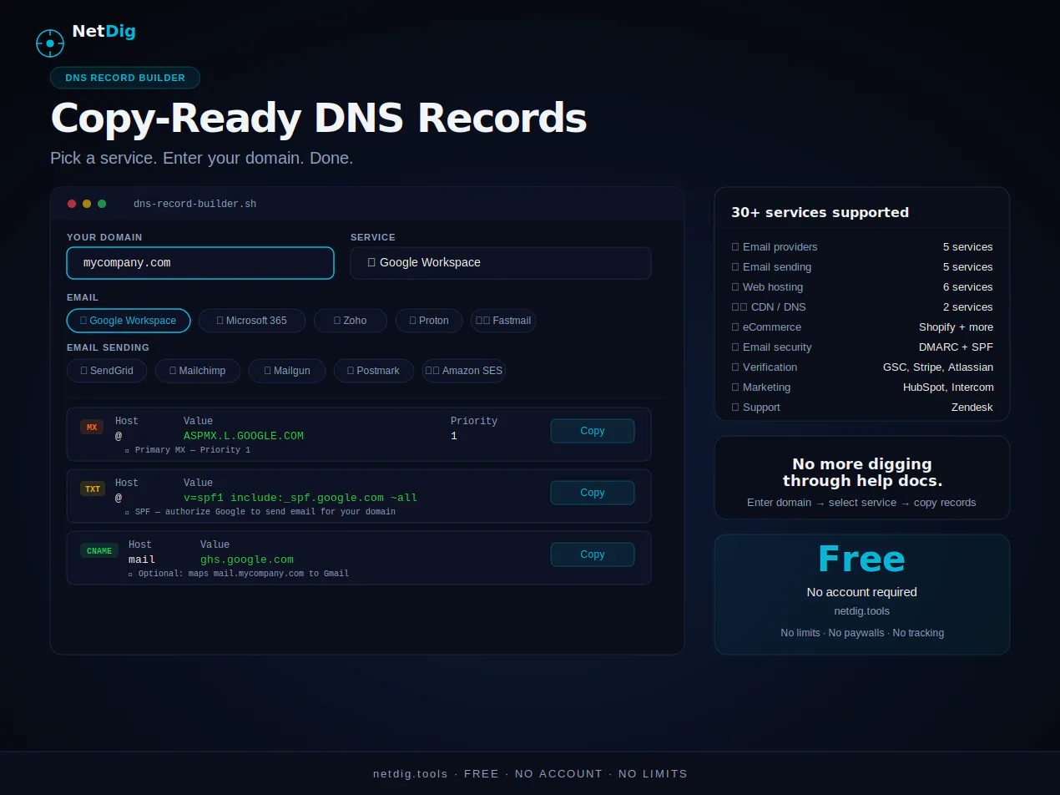This screenshot has height=795, width=1060.
Task: Choose the Mailchimp sending service chip
Action: point(198,371)
